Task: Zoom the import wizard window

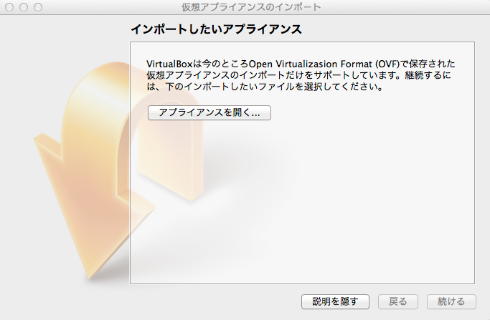Action: [38, 7]
